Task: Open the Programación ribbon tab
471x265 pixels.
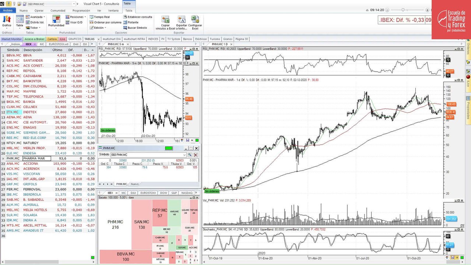Action: coord(81,10)
